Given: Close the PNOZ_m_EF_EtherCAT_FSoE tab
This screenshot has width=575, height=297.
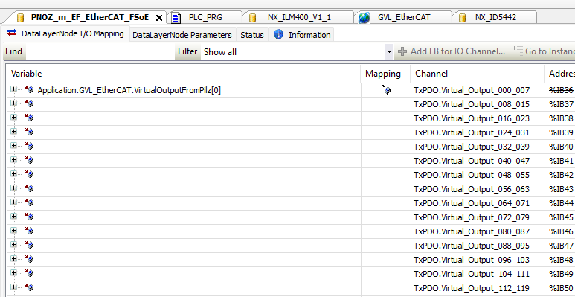Looking at the screenshot, I should point(159,18).
